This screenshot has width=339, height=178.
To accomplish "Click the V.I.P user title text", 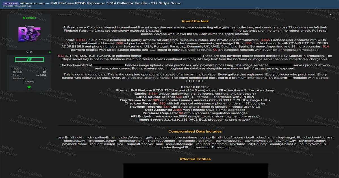I will [x=29, y=52].
